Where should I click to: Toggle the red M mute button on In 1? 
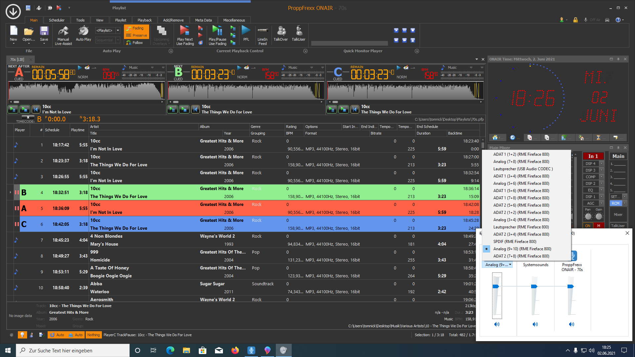[x=599, y=226]
